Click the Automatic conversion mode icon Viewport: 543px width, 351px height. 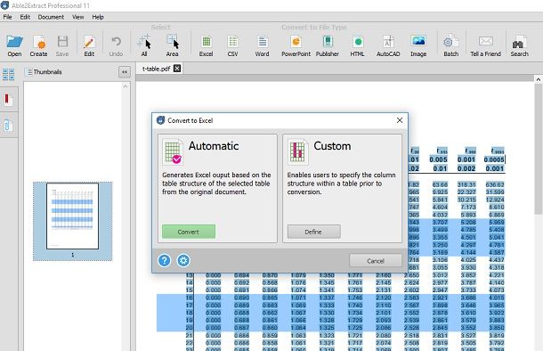(x=173, y=151)
